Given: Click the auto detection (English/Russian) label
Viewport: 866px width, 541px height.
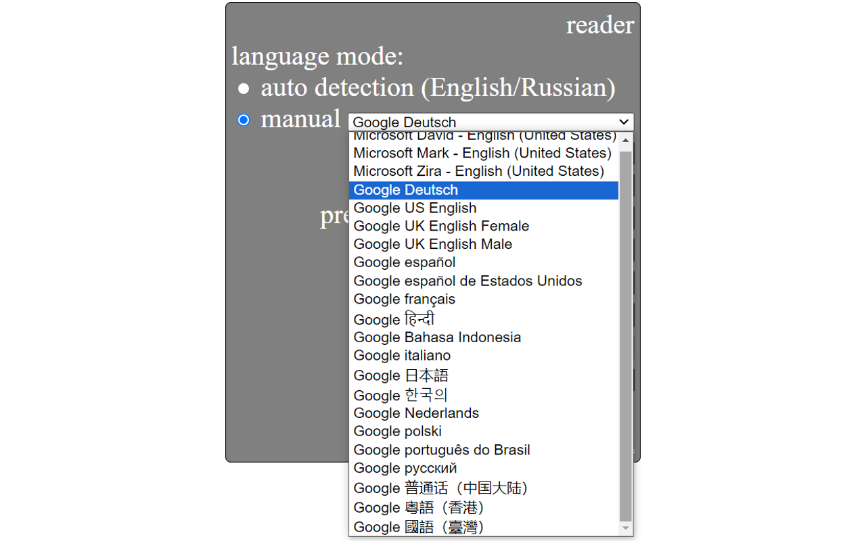Looking at the screenshot, I should coord(438,88).
